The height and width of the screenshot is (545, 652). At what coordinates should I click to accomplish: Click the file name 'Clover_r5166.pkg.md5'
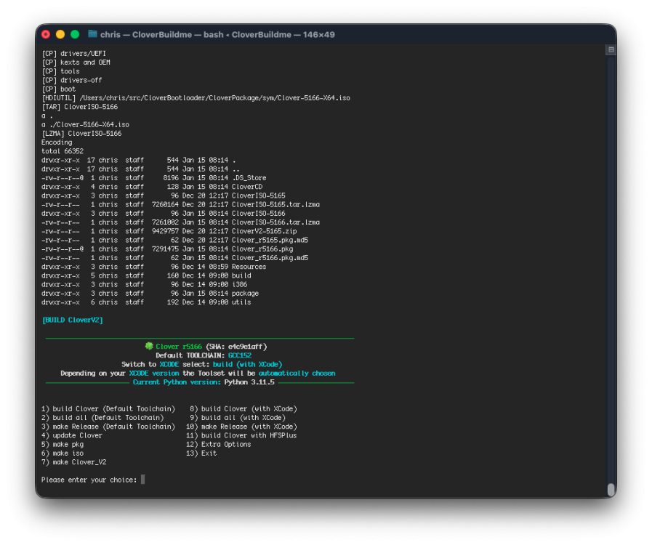click(x=270, y=258)
